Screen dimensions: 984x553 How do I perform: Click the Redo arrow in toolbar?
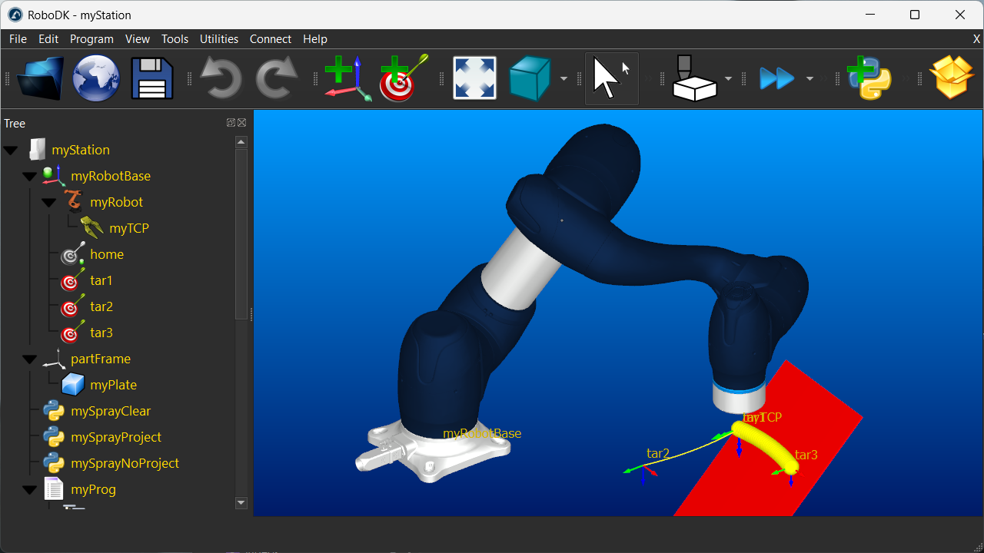pos(276,78)
